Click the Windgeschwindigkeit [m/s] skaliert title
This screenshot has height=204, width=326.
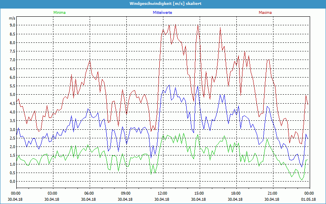point(165,4)
